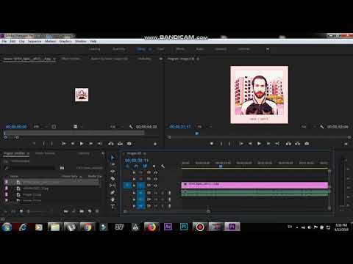Toggle Linked Selection in timeline
The image size is (353, 264).
point(145,166)
